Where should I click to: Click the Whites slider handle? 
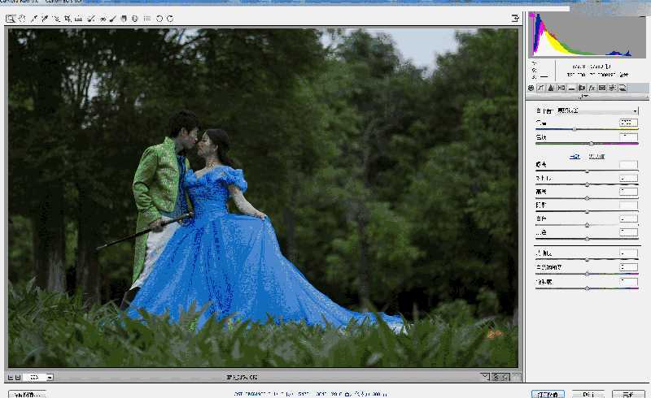click(x=587, y=225)
